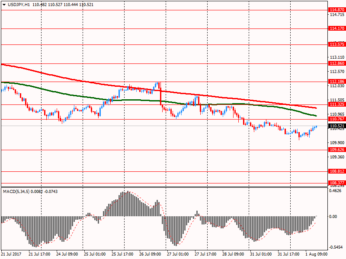
Task: Select the 25 Jul 17:00 time axis label
Action: tap(122, 254)
